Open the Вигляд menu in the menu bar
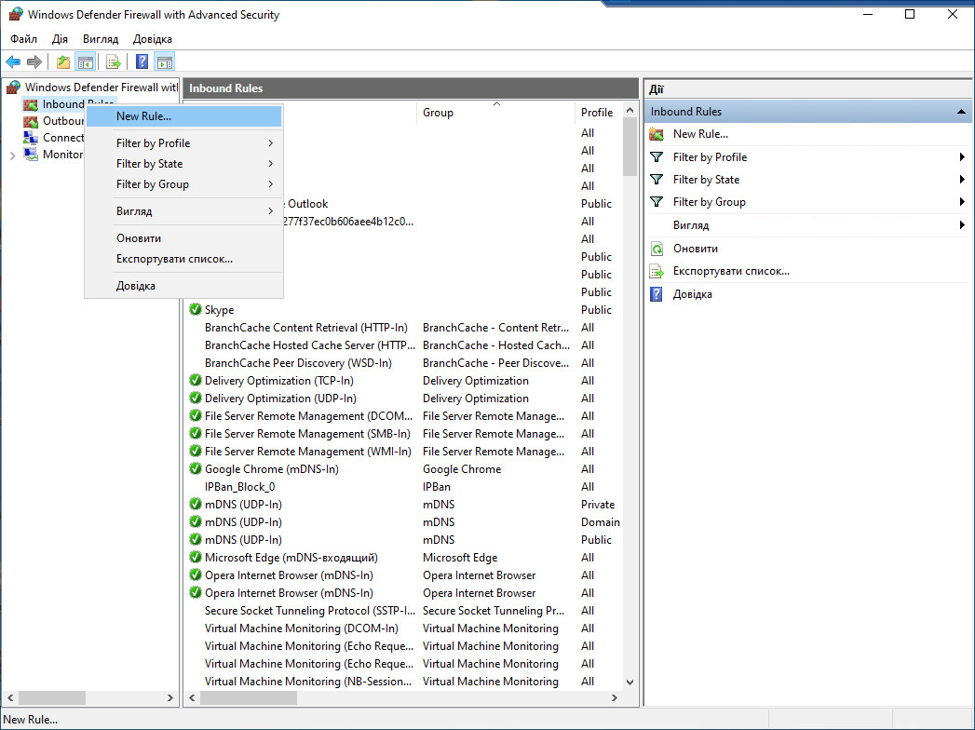Viewport: 975px width, 730px height. (x=101, y=39)
